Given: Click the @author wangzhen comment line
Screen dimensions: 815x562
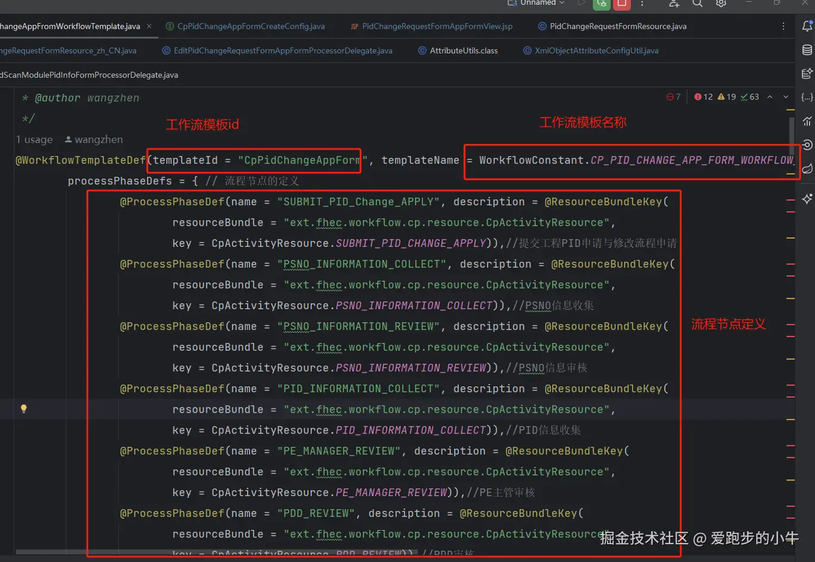Looking at the screenshot, I should (81, 98).
